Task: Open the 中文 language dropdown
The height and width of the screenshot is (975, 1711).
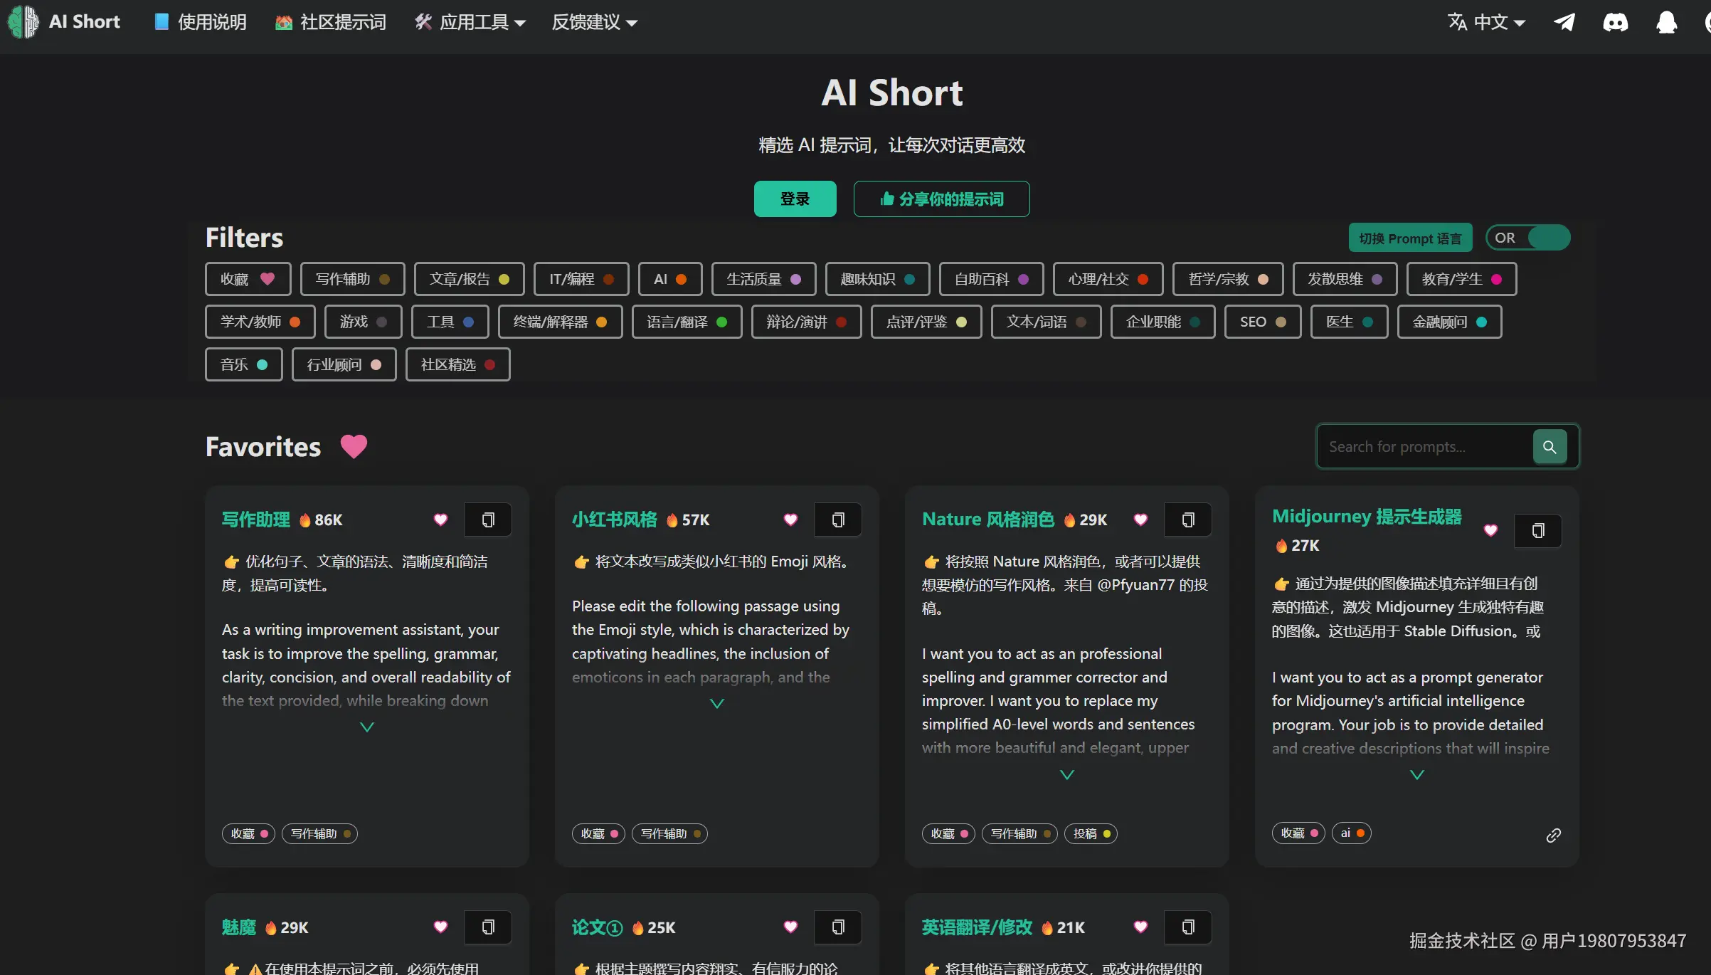Action: [x=1487, y=22]
